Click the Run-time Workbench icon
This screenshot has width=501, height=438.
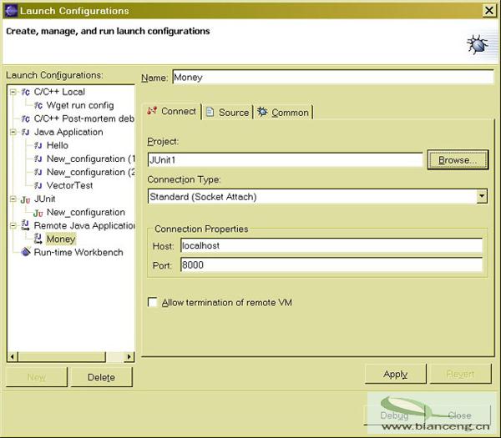[x=26, y=252]
